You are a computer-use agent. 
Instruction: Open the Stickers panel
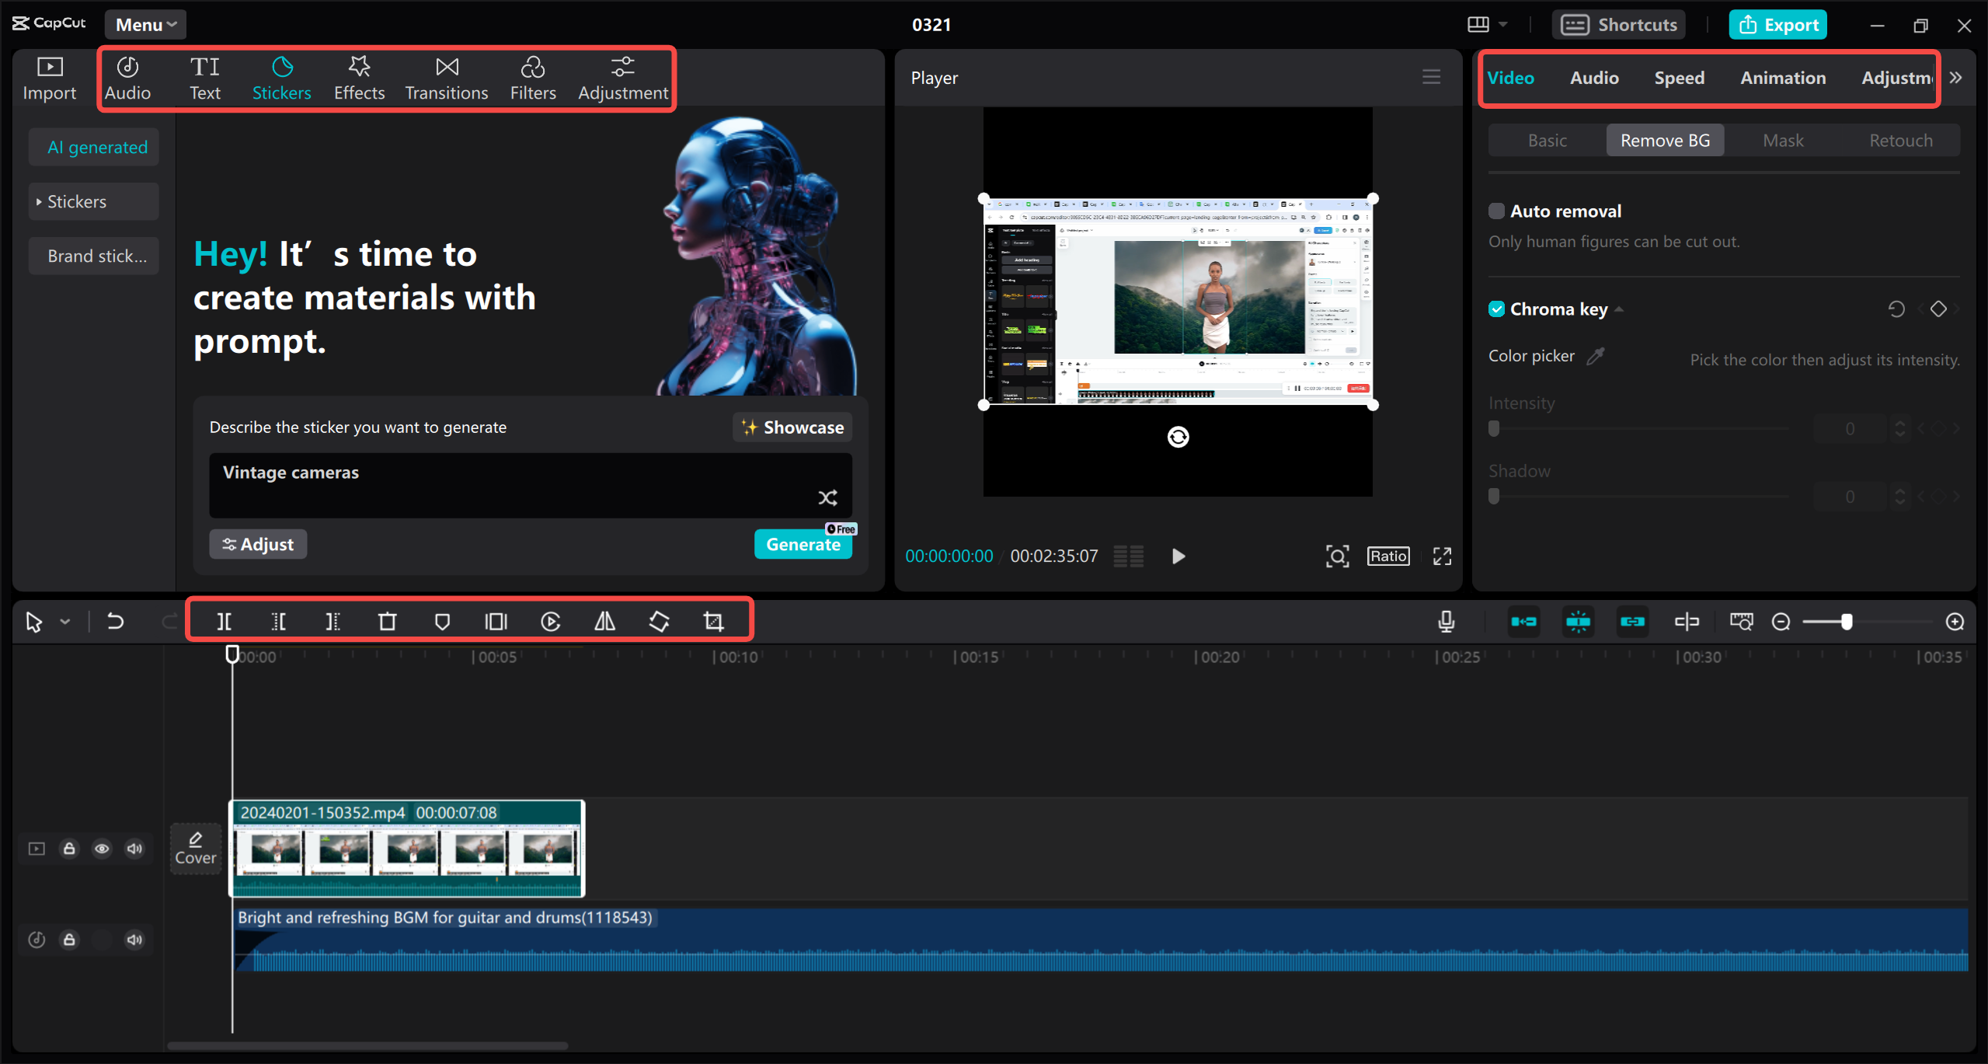[x=281, y=77]
